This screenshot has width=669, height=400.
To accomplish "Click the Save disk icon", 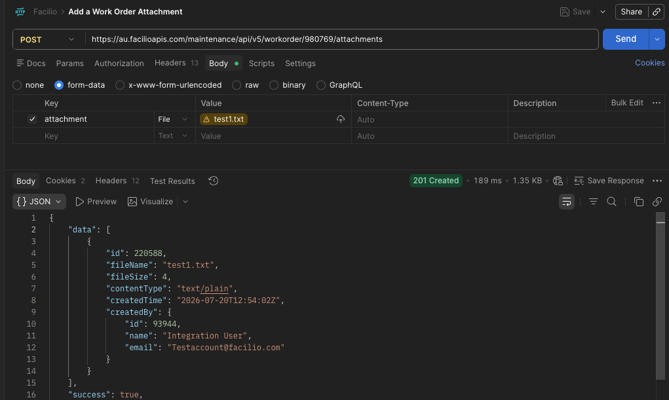I will [564, 12].
